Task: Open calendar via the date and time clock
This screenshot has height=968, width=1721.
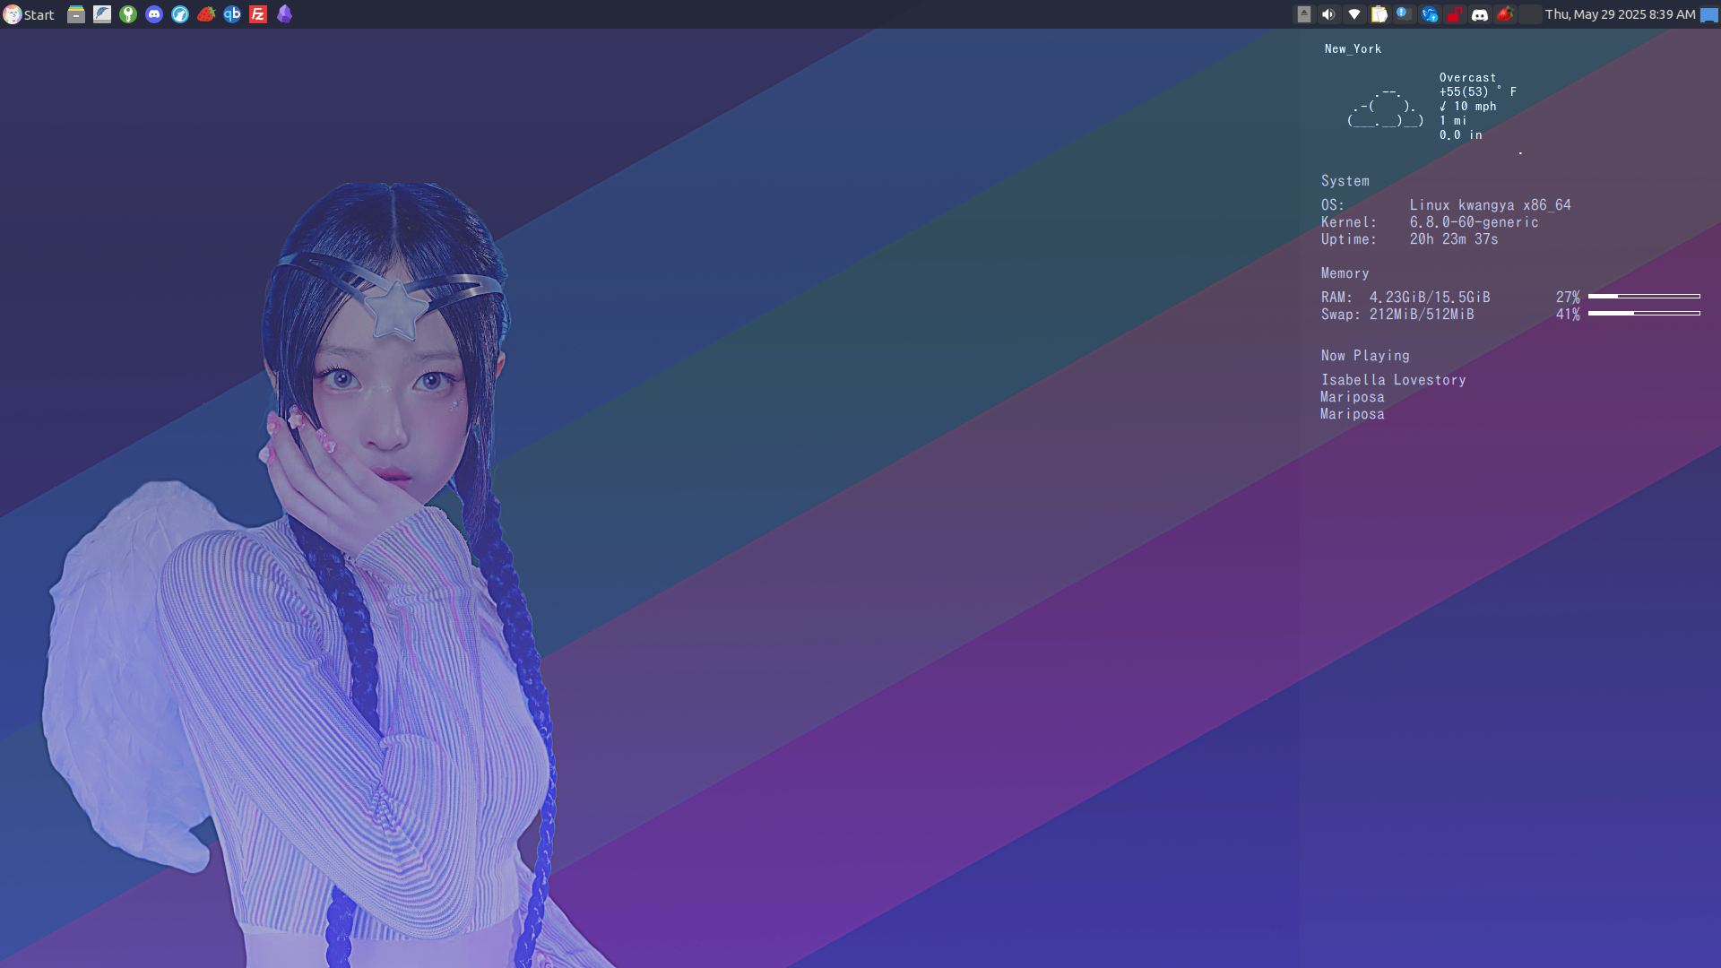Action: click(1620, 14)
